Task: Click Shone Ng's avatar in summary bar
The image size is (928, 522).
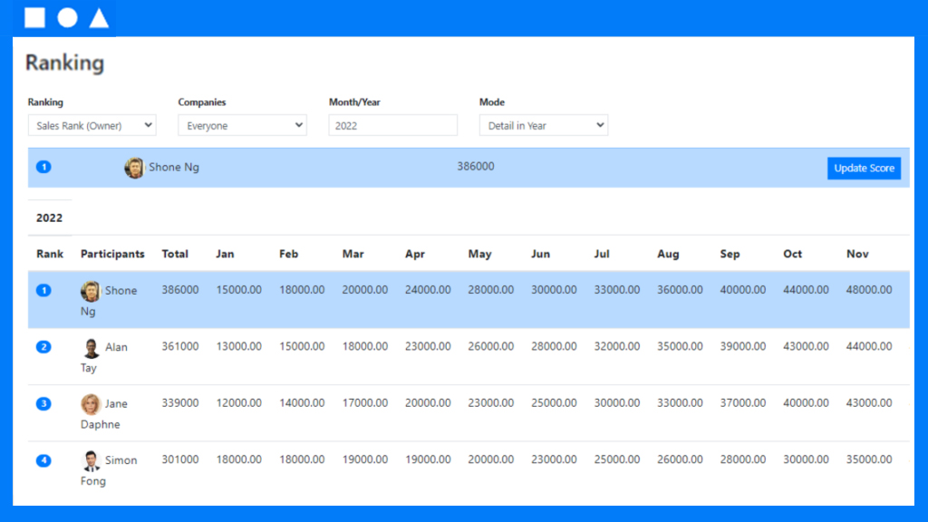Action: click(134, 168)
